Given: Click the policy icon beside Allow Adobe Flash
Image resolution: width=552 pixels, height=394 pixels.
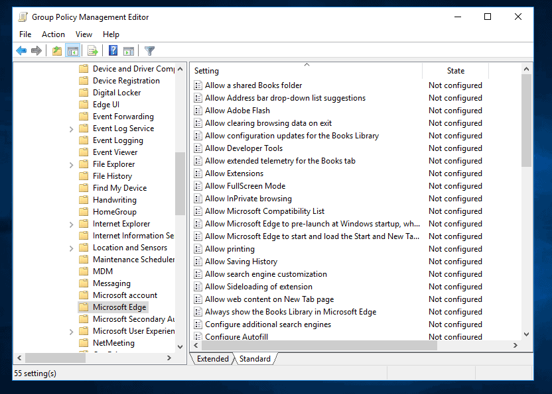Looking at the screenshot, I should tap(198, 111).
